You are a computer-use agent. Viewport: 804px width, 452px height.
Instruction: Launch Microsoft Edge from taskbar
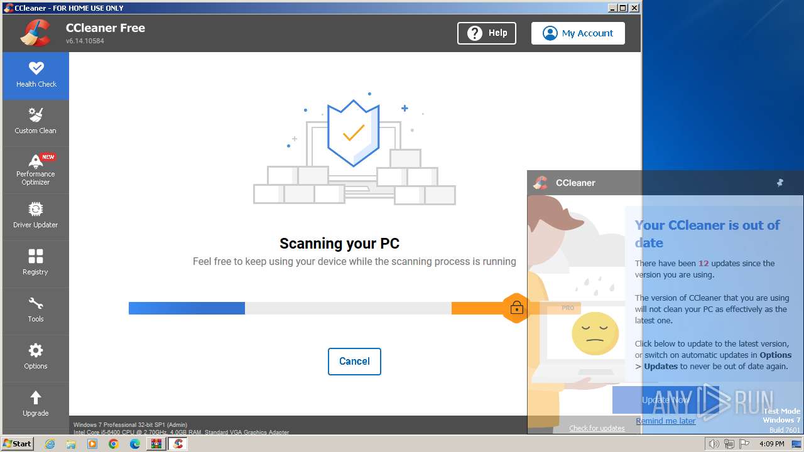coord(135,444)
